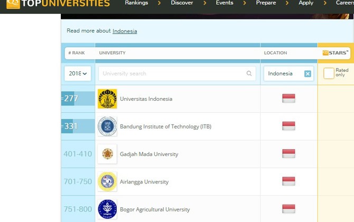This screenshot has width=354, height=222.
Task: Open Bandung Institute of Technology (ITB) link
Action: point(165,127)
